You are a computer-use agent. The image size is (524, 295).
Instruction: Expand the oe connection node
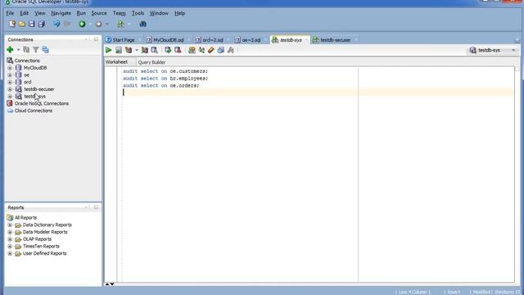pos(10,75)
